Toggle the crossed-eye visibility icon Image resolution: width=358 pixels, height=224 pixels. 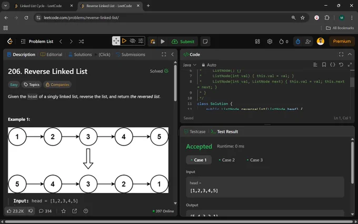tap(133, 41)
